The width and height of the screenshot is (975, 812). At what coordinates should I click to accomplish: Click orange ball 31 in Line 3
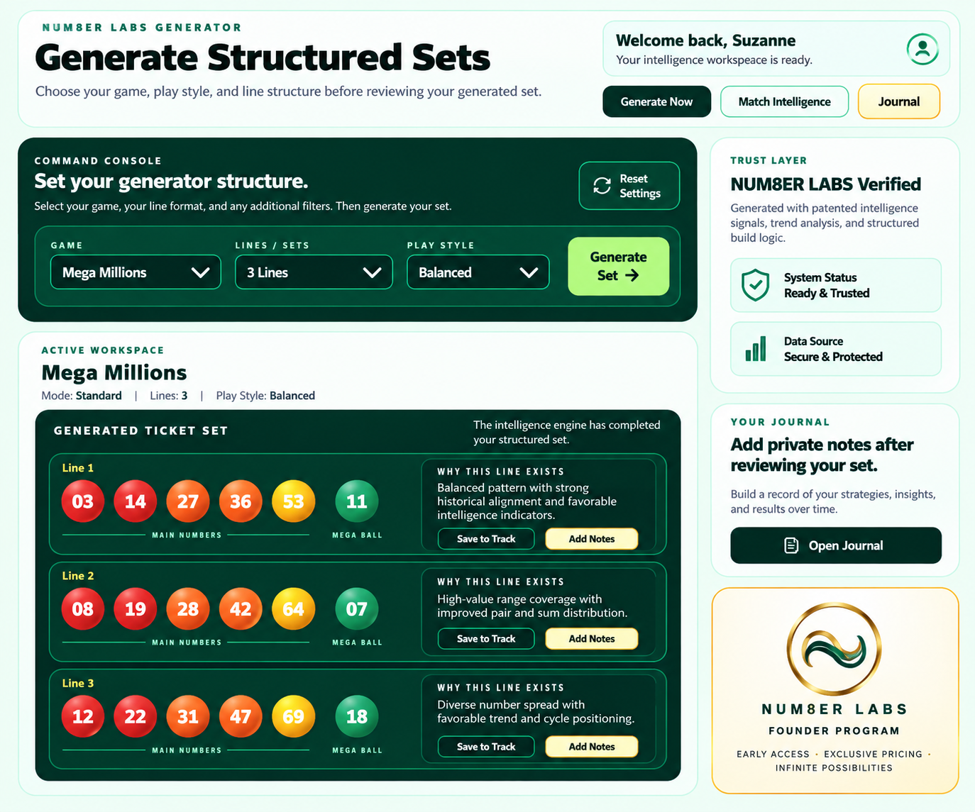pyautogui.click(x=188, y=716)
